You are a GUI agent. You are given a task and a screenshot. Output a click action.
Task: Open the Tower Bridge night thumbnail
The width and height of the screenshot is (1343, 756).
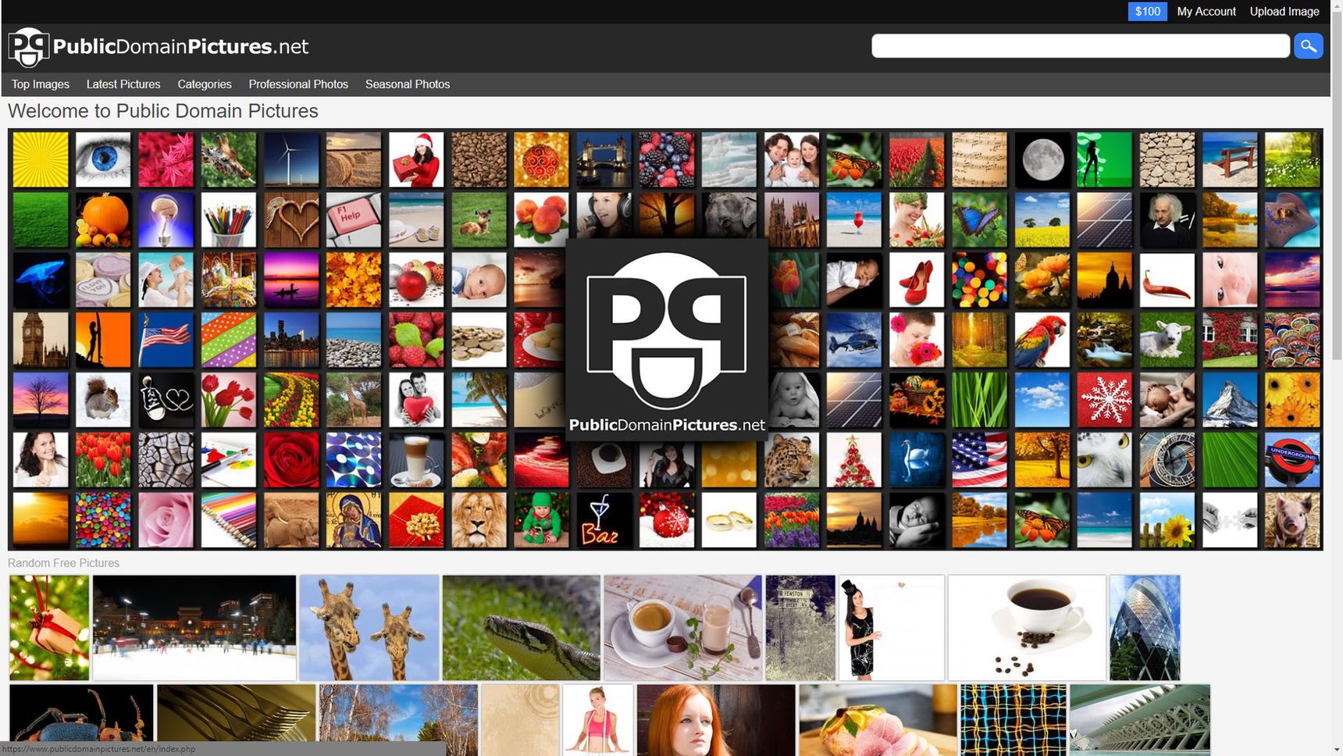(604, 159)
